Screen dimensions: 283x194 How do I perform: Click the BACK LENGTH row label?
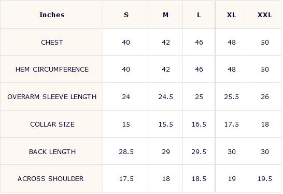tap(52, 151)
